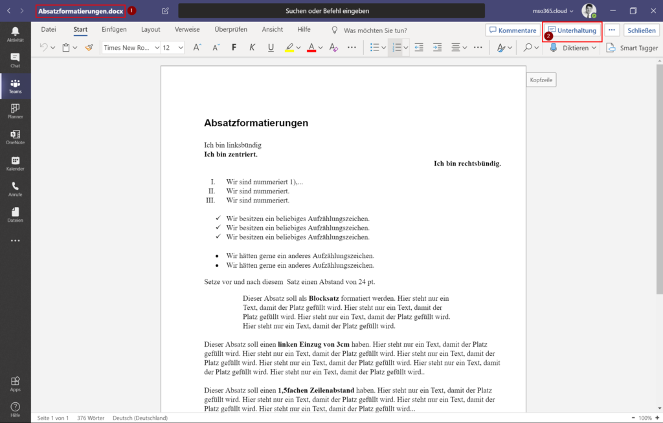The image size is (663, 423).
Task: Switch to the Start tab
Action: (80, 30)
